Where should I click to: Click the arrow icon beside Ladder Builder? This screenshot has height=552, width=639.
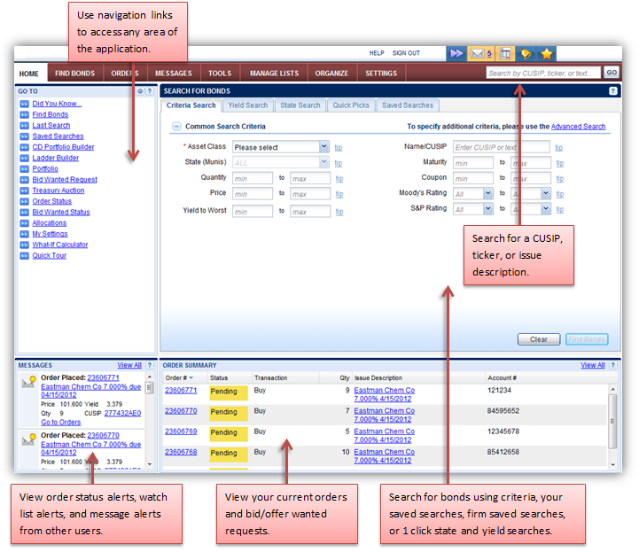pyautogui.click(x=25, y=158)
